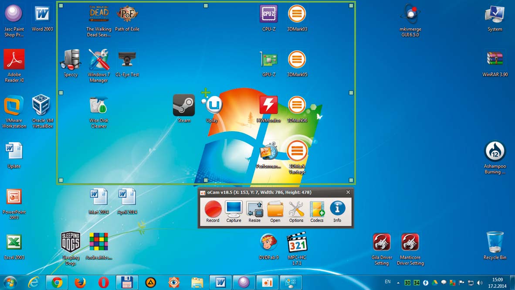Open the clock showing 15:09
Screen dimensions: 515x290
[x=497, y=283]
